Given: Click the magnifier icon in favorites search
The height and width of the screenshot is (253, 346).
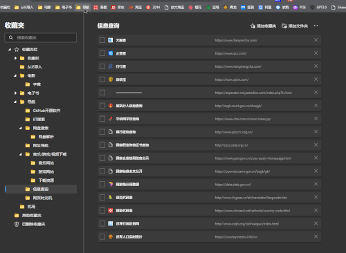Looking at the screenshot, I should pos(11,37).
